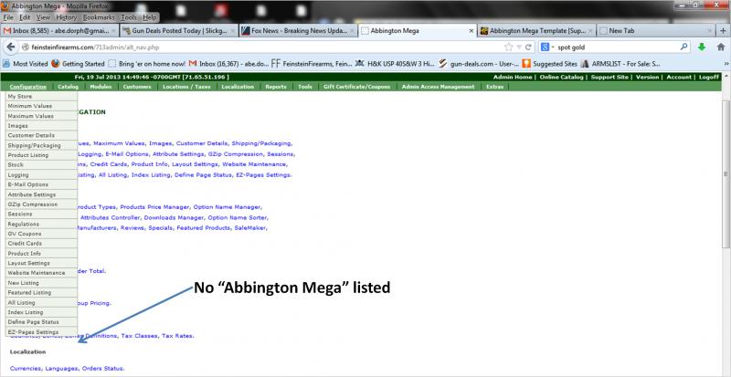This screenshot has height=377, width=731.
Task: Click the Logoff link
Action: point(709,77)
